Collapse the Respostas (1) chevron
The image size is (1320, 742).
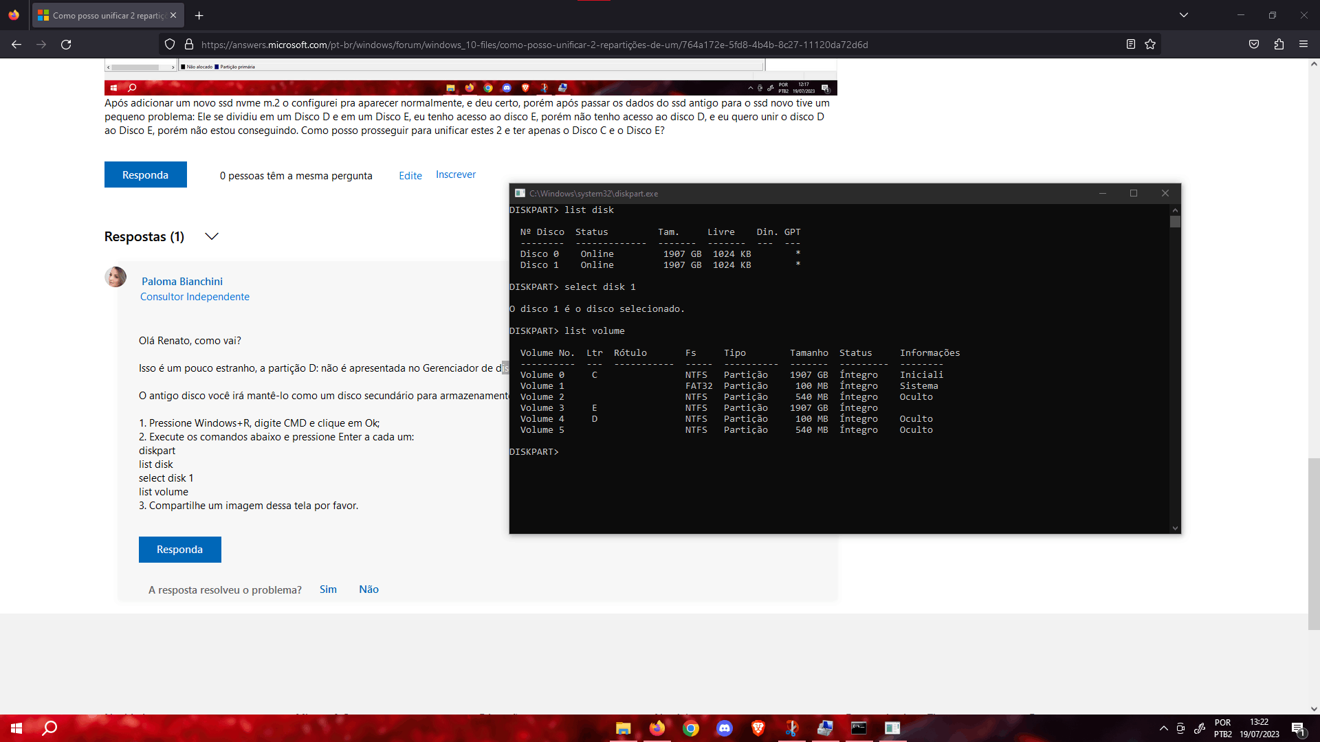click(212, 236)
